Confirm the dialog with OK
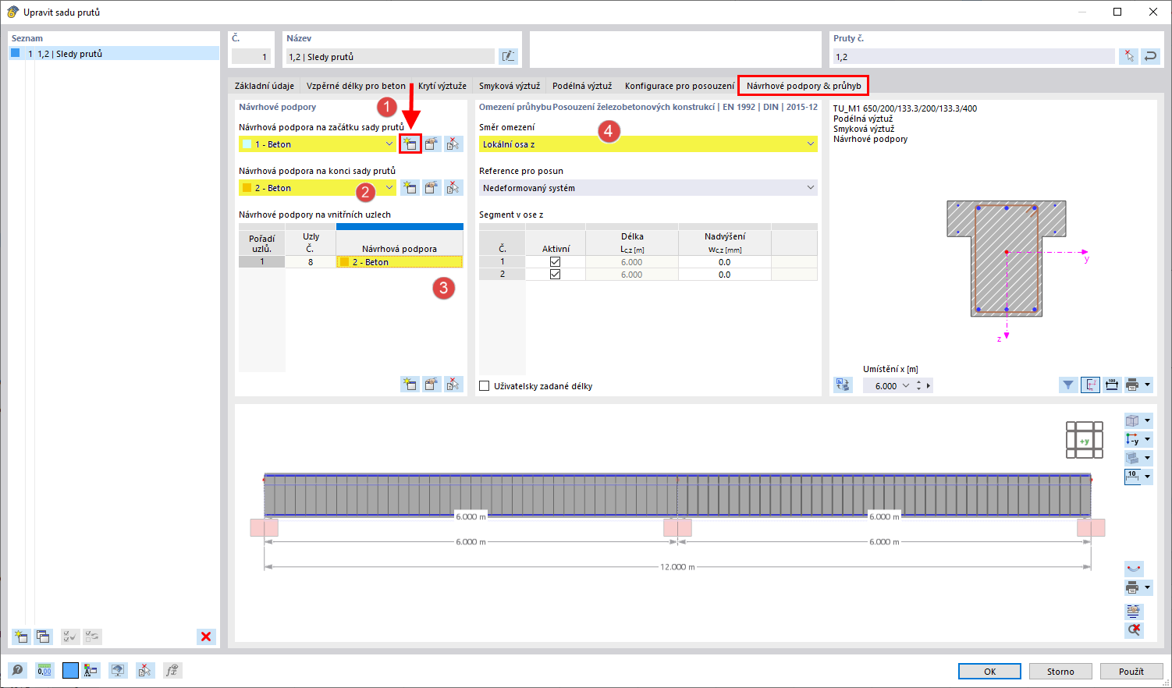The image size is (1172, 688). click(x=989, y=672)
